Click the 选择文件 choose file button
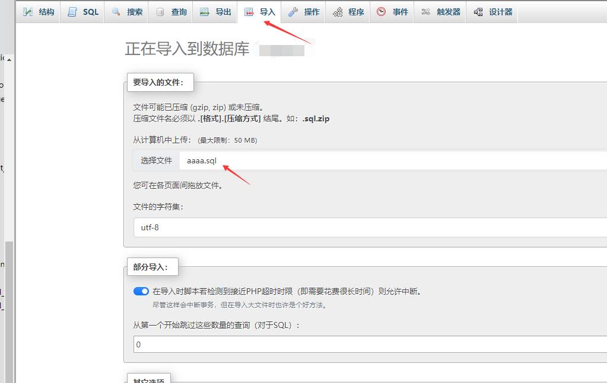The width and height of the screenshot is (607, 383). click(x=157, y=160)
